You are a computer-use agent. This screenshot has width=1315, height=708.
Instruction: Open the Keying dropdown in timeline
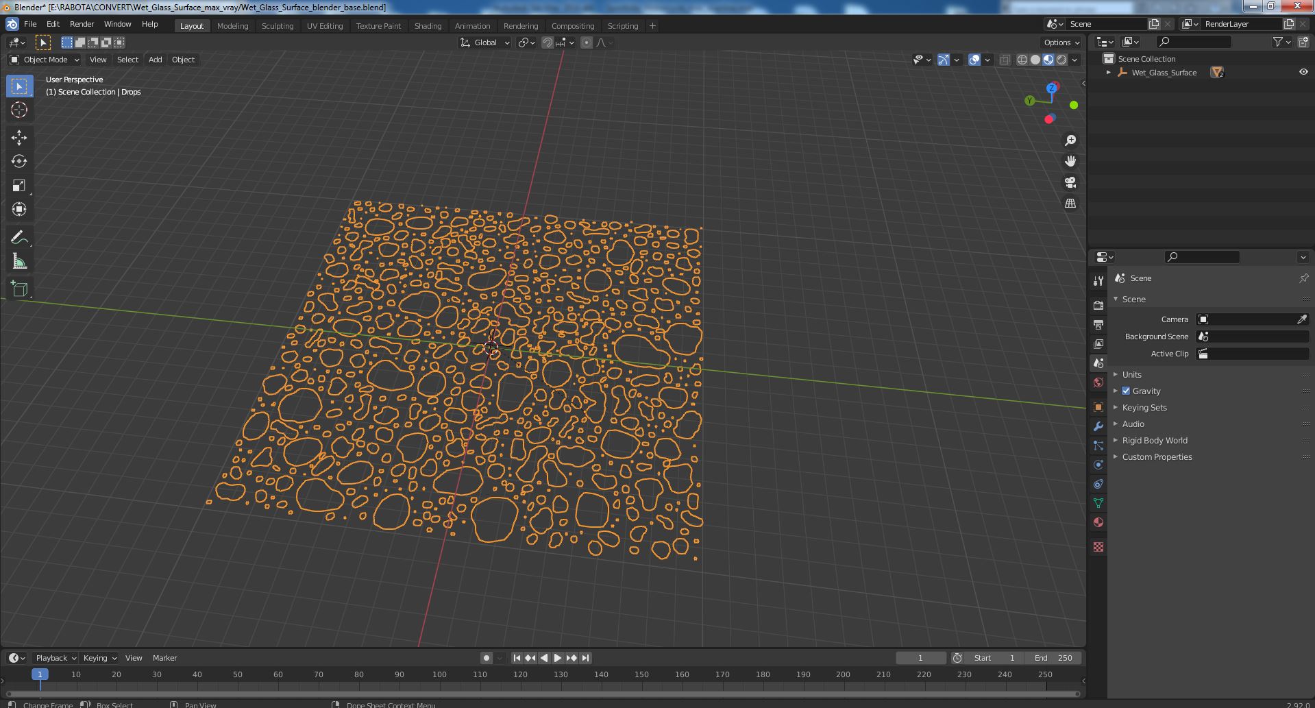coord(99,658)
